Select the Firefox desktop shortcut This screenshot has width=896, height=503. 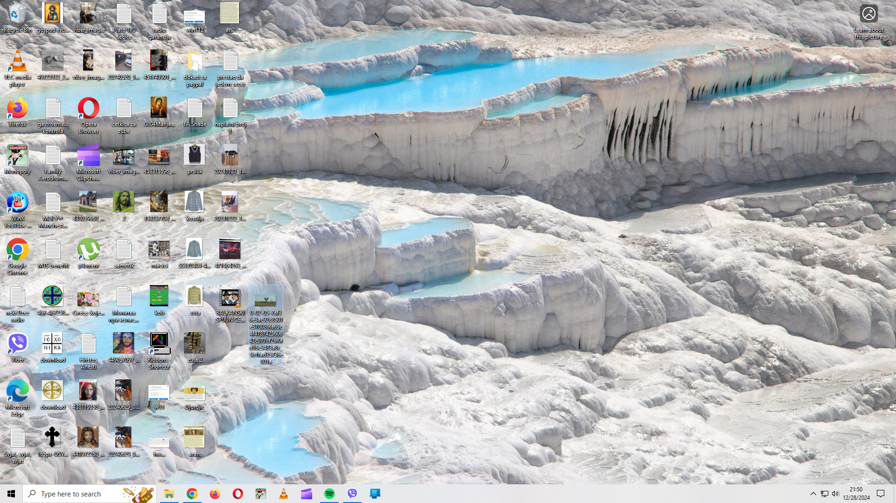[18, 112]
